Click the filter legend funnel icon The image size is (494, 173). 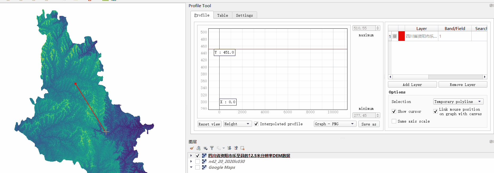click(212, 148)
